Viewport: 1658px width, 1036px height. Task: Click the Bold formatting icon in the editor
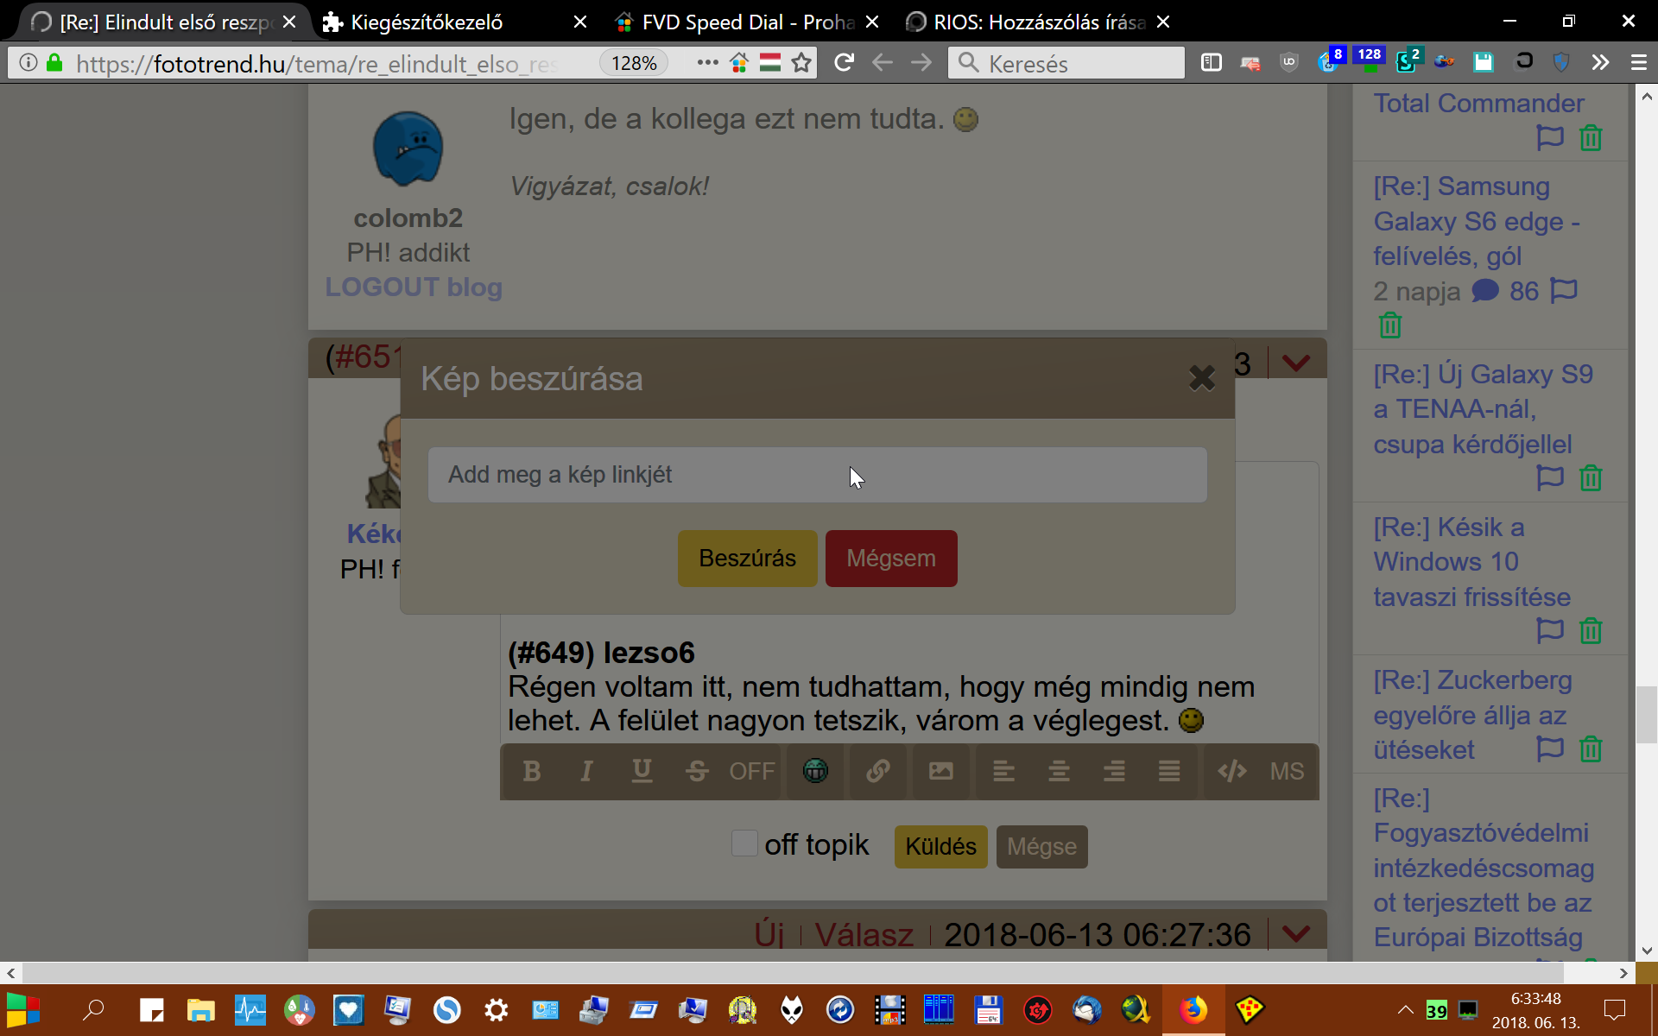[532, 771]
